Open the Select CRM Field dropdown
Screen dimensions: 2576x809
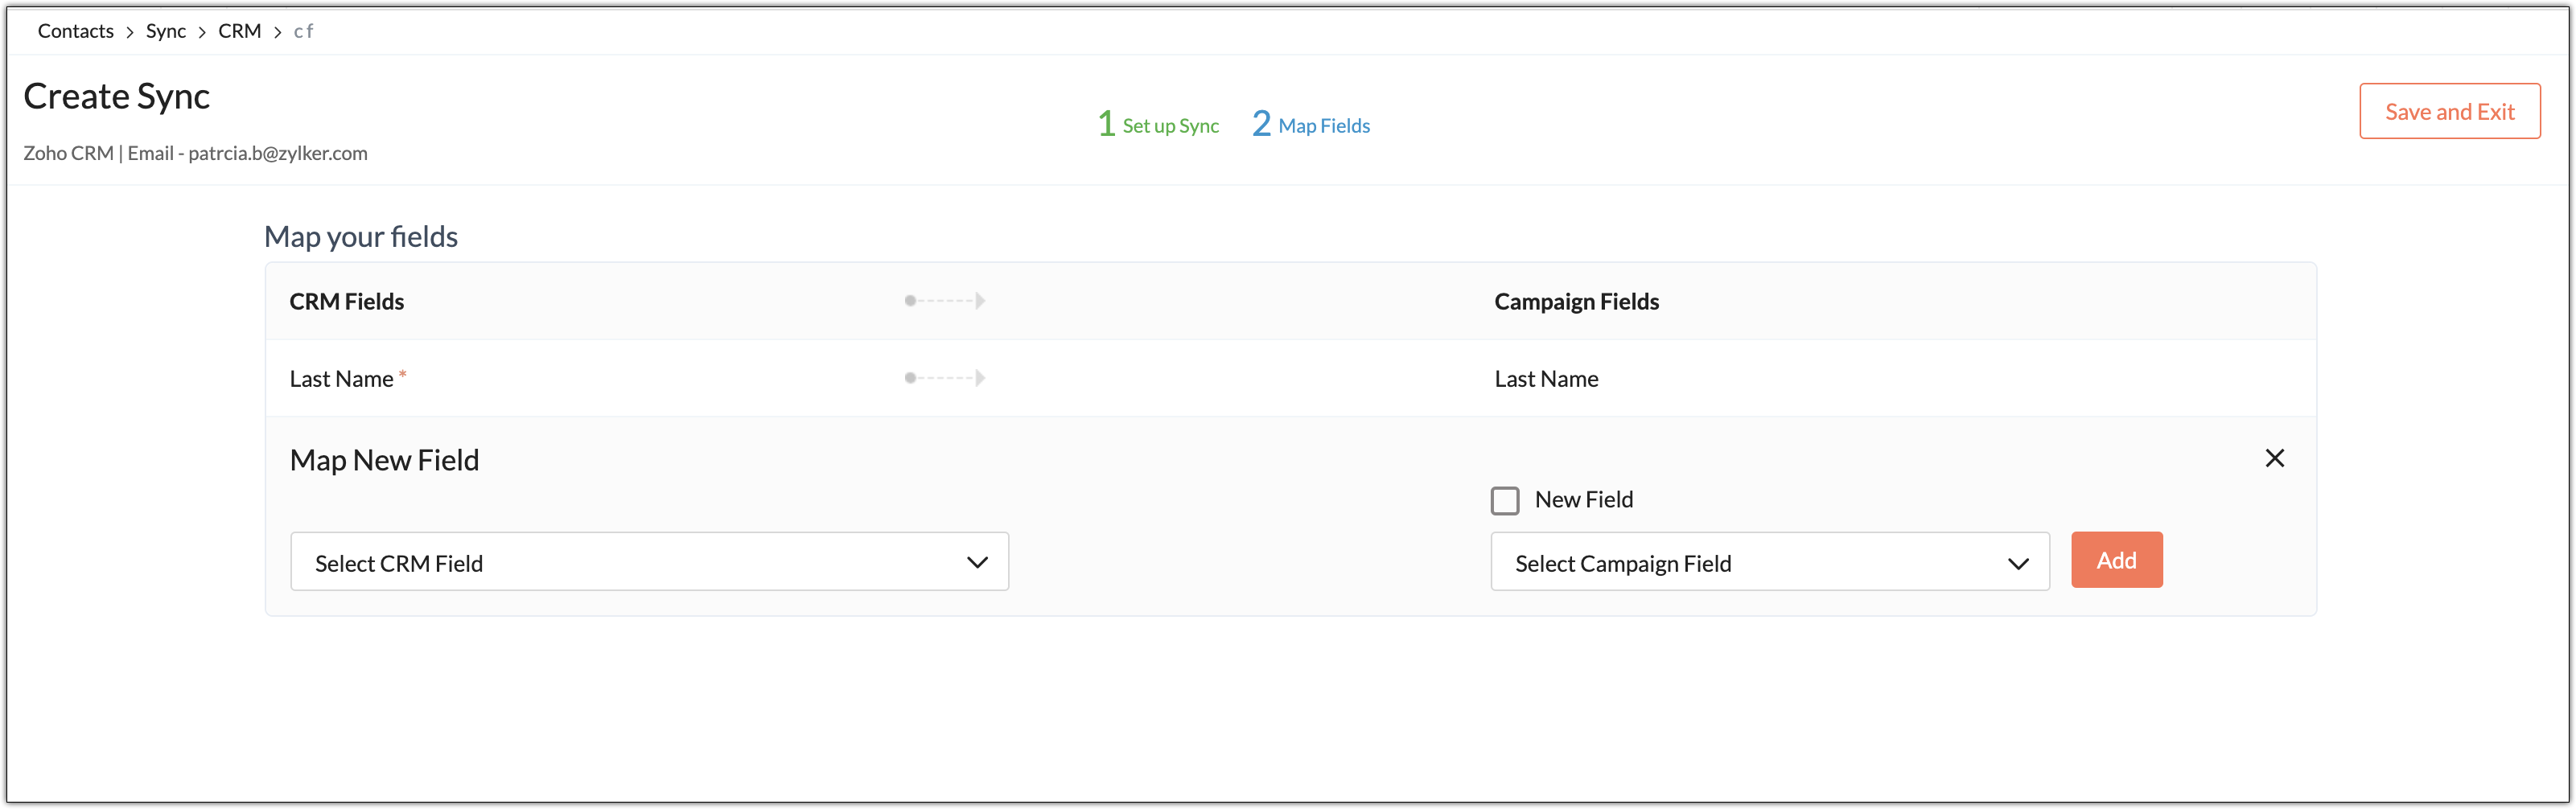point(648,562)
